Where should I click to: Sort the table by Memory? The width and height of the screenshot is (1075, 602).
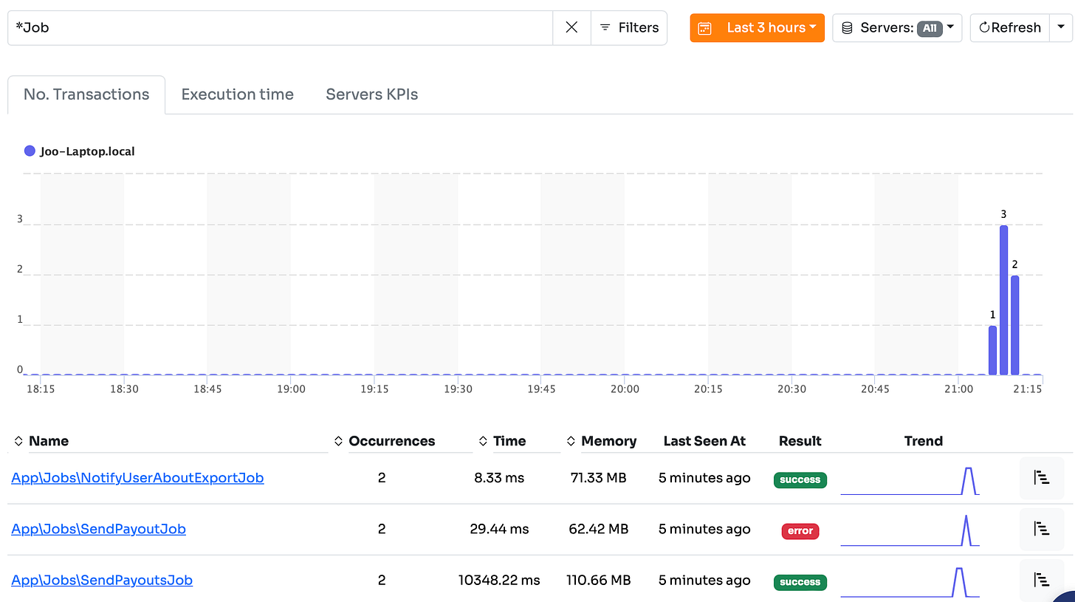pyautogui.click(x=601, y=441)
